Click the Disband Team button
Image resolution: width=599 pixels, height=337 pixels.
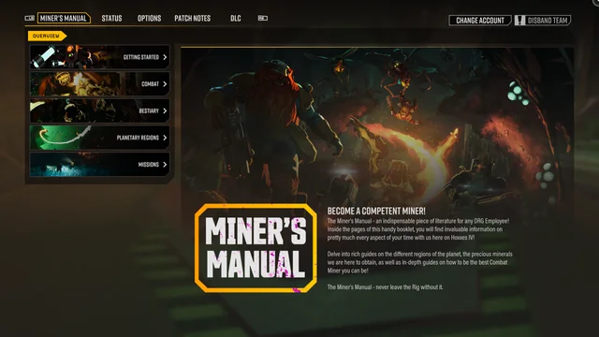click(543, 21)
